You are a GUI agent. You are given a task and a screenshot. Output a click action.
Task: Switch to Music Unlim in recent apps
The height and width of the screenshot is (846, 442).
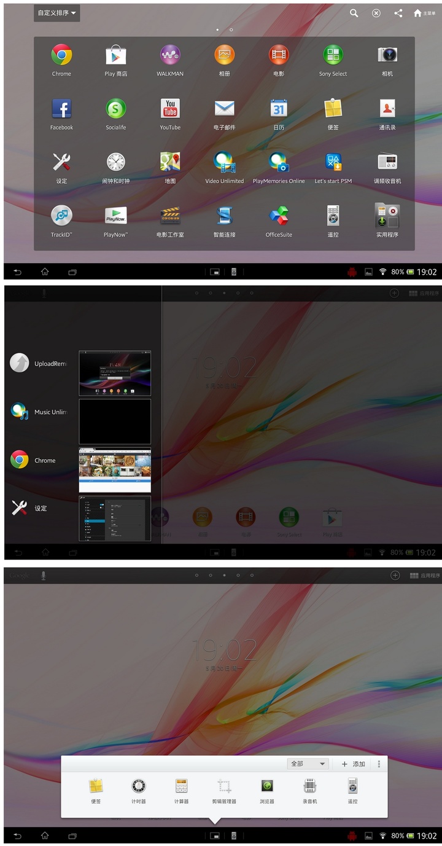tap(38, 412)
